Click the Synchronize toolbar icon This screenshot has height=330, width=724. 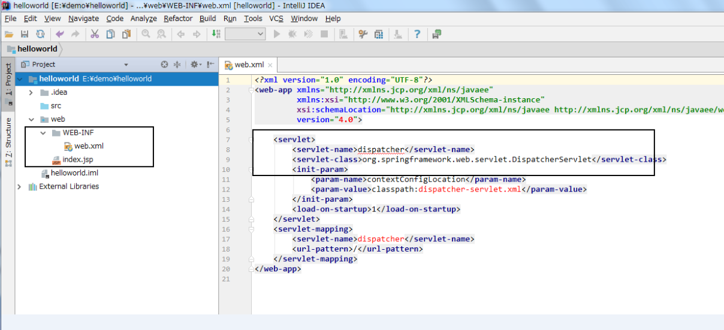coord(41,34)
